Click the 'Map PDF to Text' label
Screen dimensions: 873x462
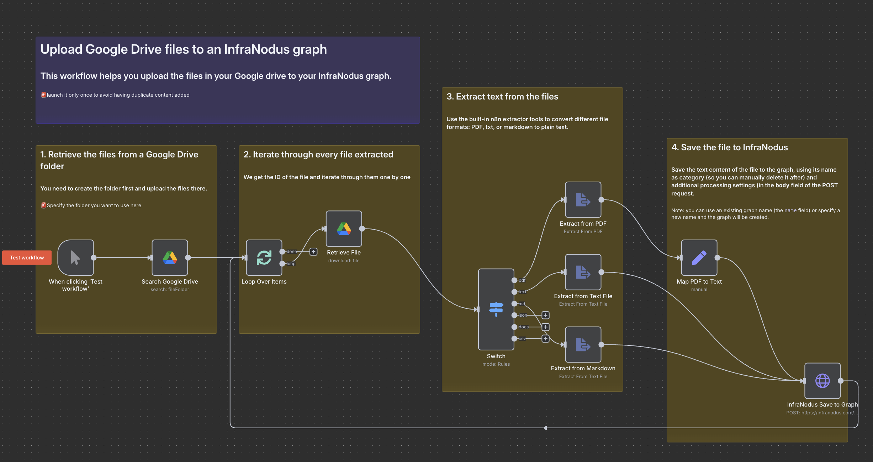[x=699, y=281]
